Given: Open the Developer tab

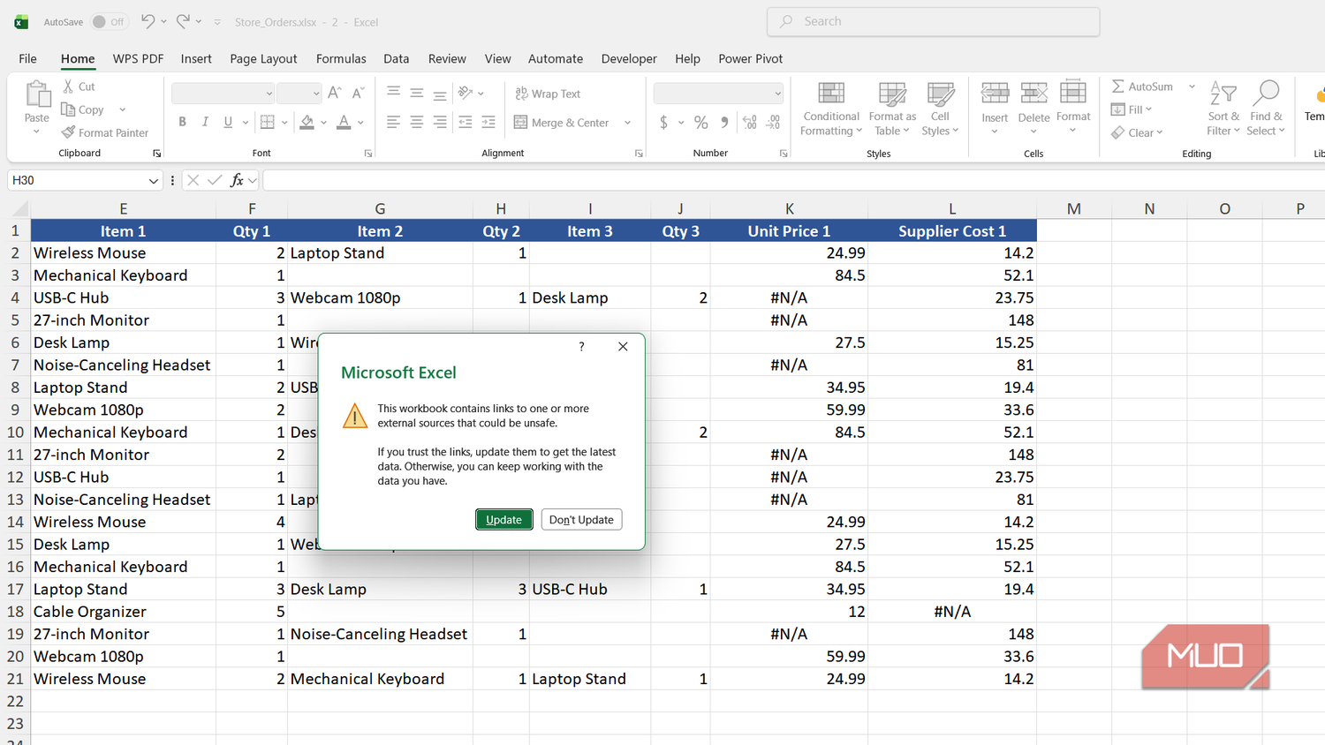Looking at the screenshot, I should 629,58.
